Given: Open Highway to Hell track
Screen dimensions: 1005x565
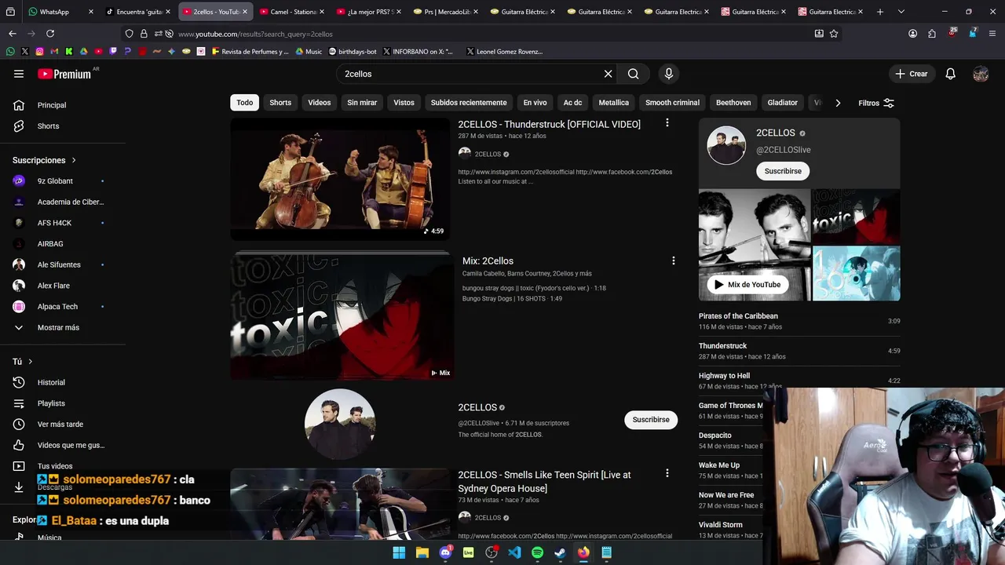Looking at the screenshot, I should tap(799, 381).
